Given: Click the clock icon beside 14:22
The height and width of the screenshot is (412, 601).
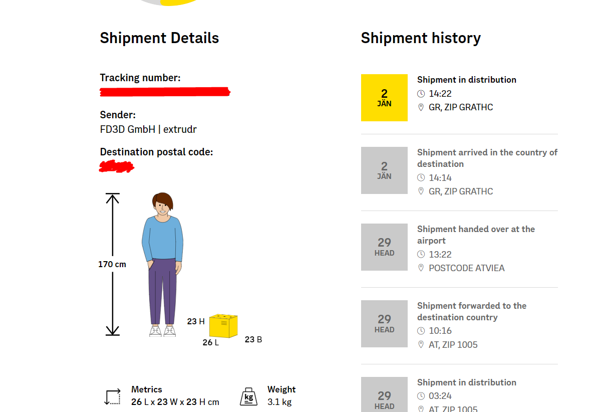Looking at the screenshot, I should click(421, 94).
